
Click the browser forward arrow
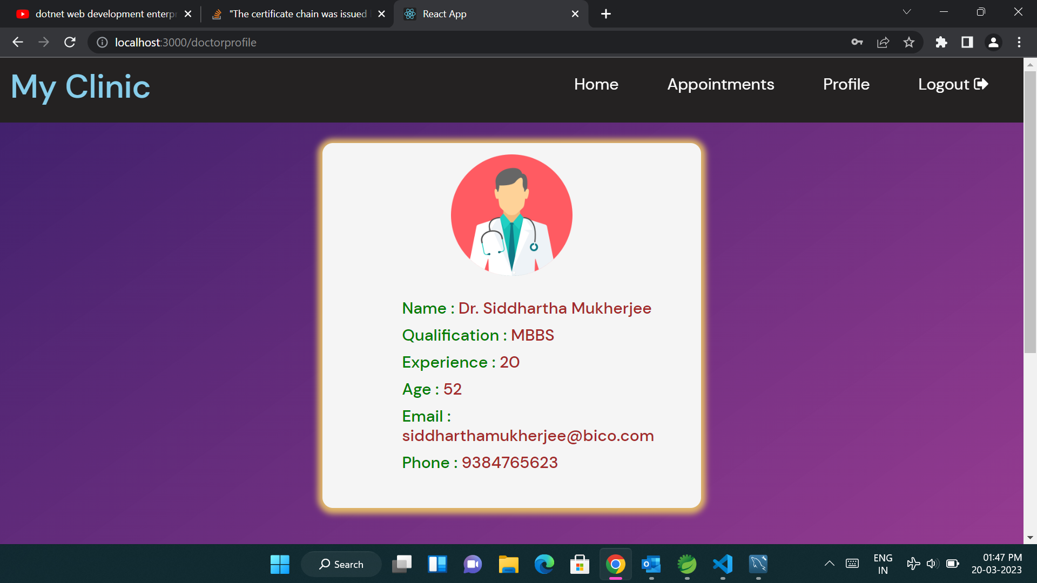coord(44,42)
